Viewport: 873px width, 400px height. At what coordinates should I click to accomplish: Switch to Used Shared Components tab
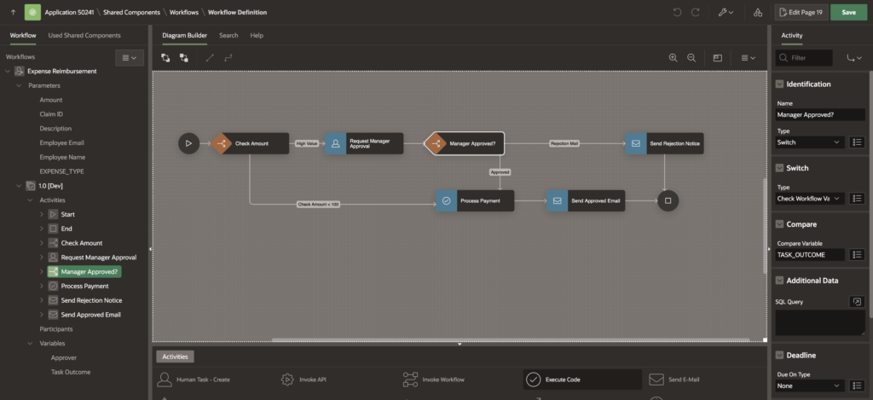tap(84, 35)
